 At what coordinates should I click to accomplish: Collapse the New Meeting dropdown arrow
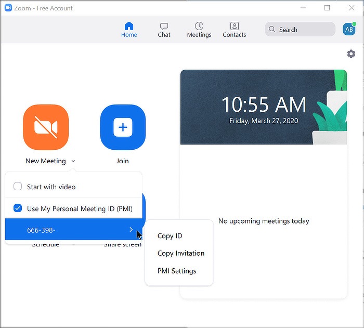click(x=73, y=161)
